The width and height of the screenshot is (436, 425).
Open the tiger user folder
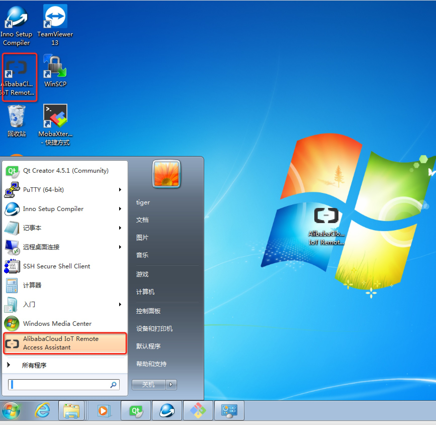point(143,202)
